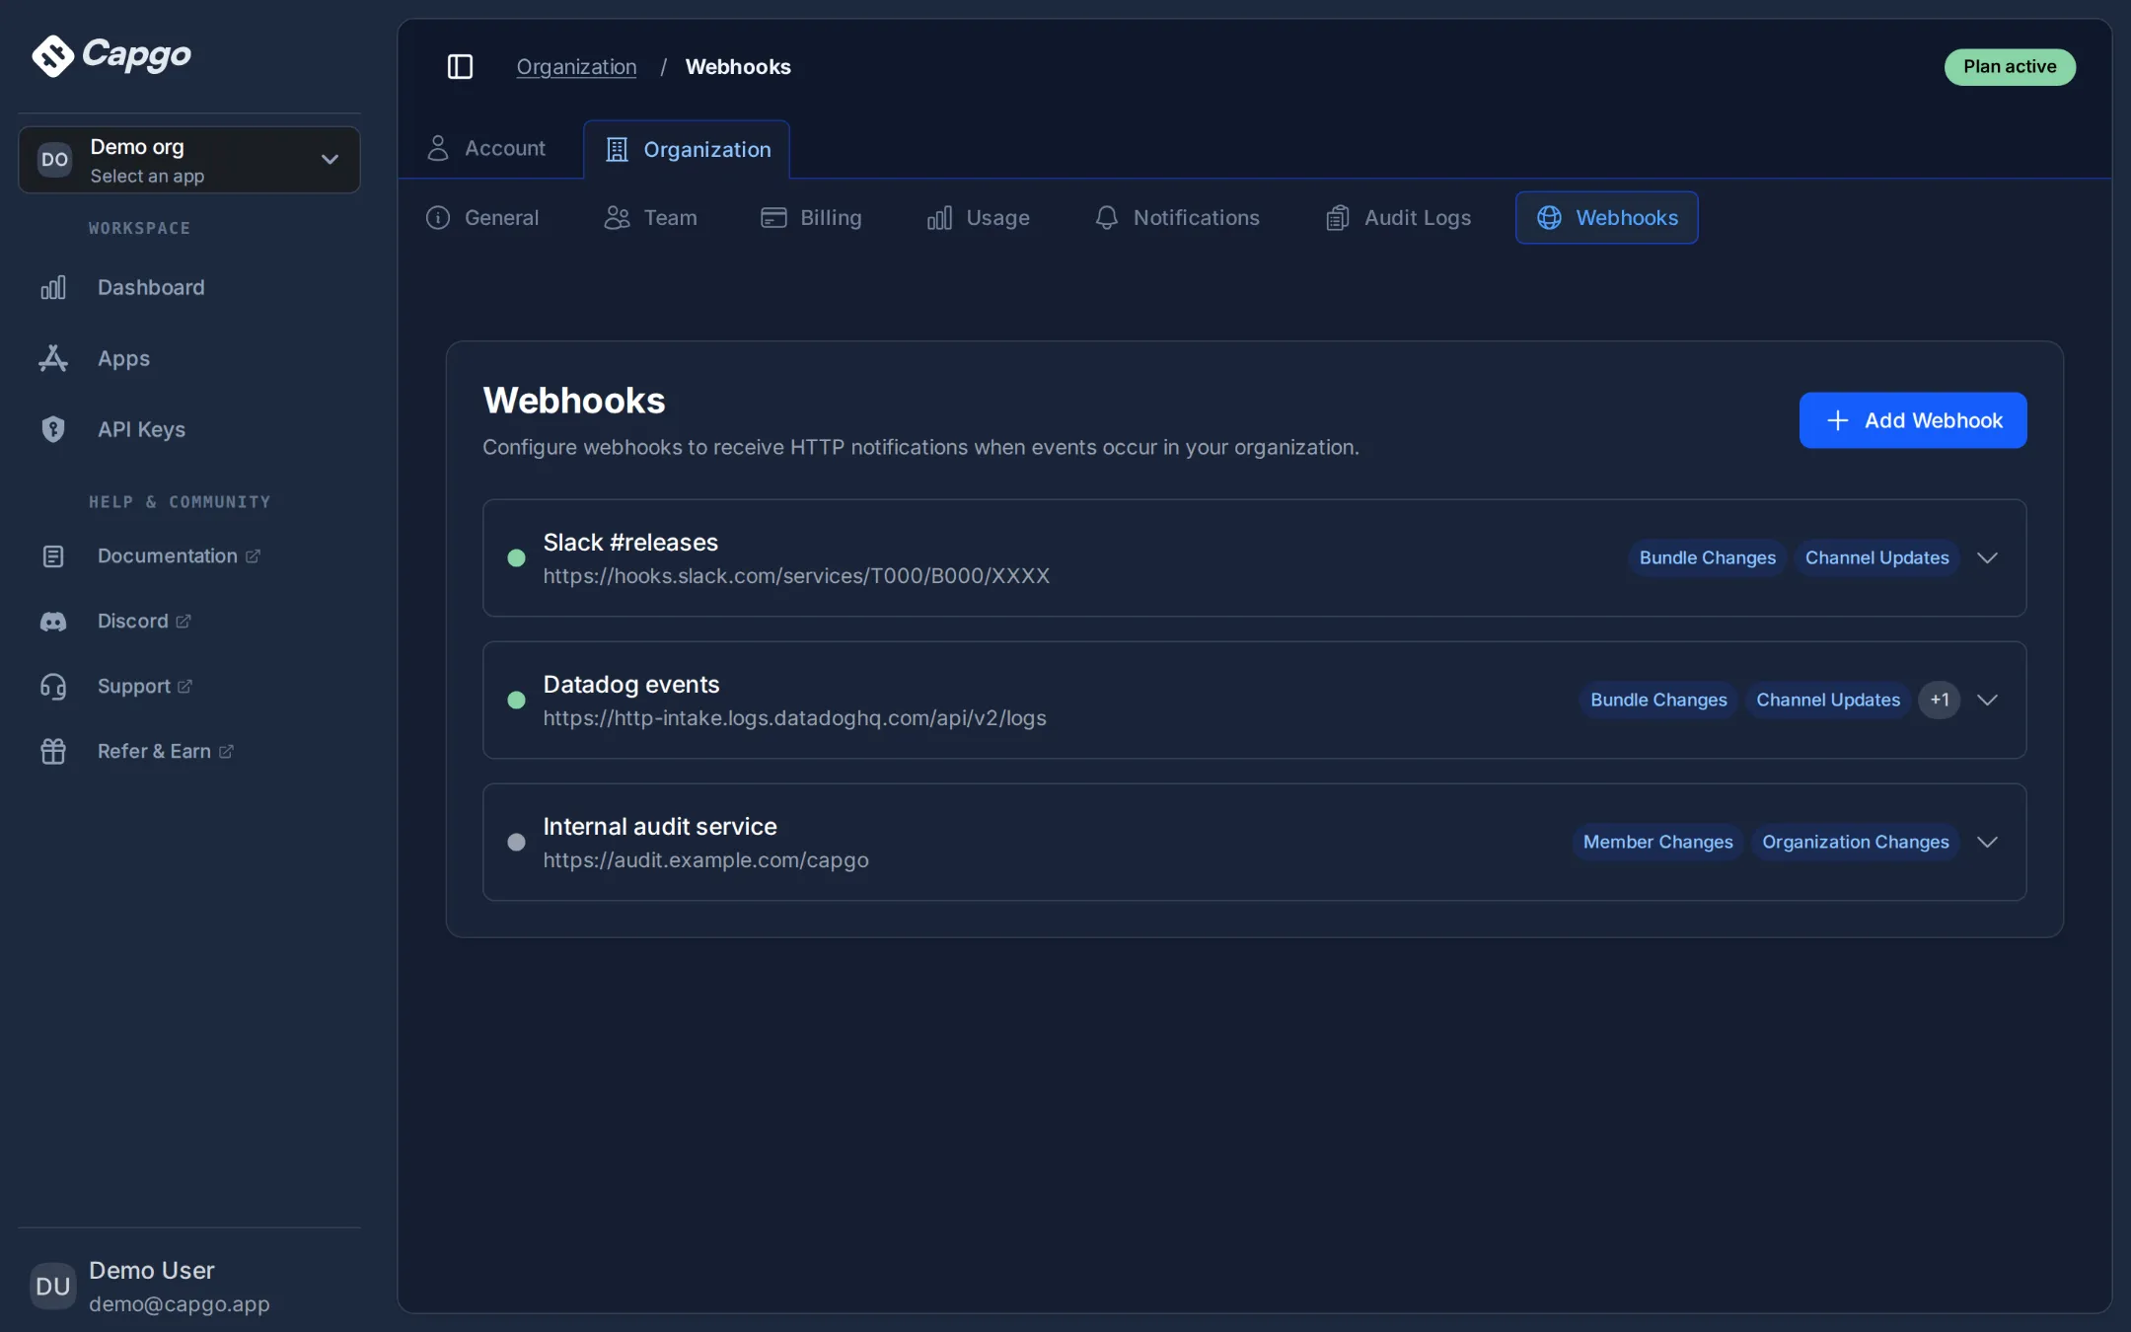2131x1332 pixels.
Task: Click the Discord icon
Action: coord(53,622)
